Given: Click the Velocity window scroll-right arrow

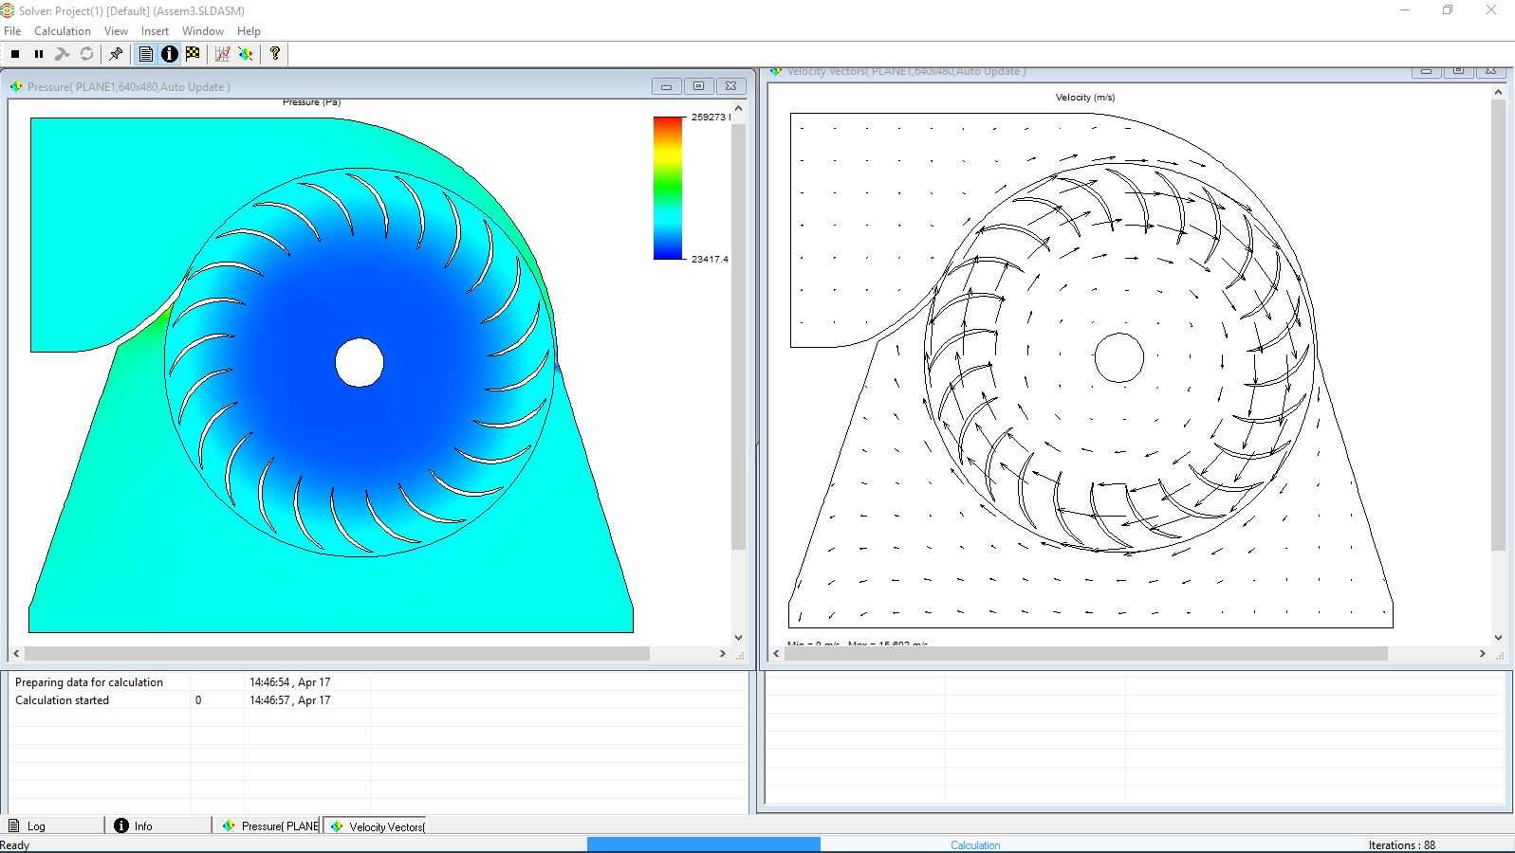Looking at the screenshot, I should 1483,653.
